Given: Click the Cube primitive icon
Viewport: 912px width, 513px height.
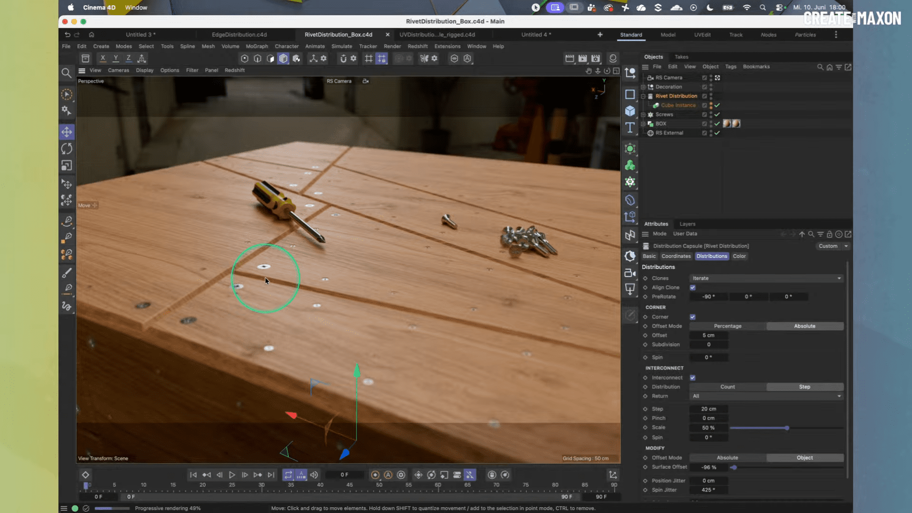Looking at the screenshot, I should coord(630,111).
